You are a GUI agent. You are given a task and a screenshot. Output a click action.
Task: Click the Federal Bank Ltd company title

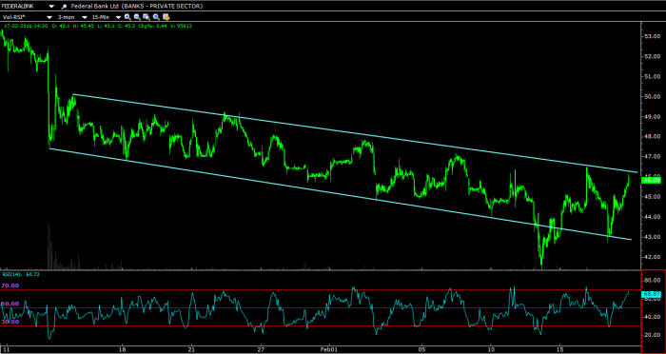[x=136, y=7]
